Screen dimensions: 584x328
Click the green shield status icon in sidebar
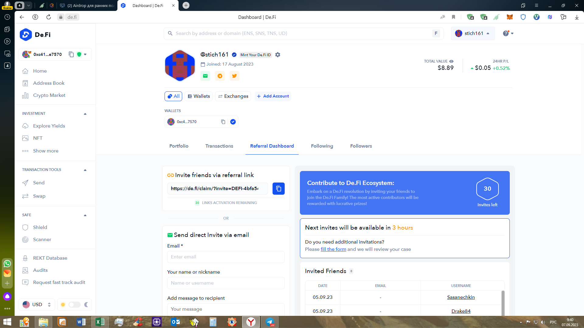click(79, 54)
